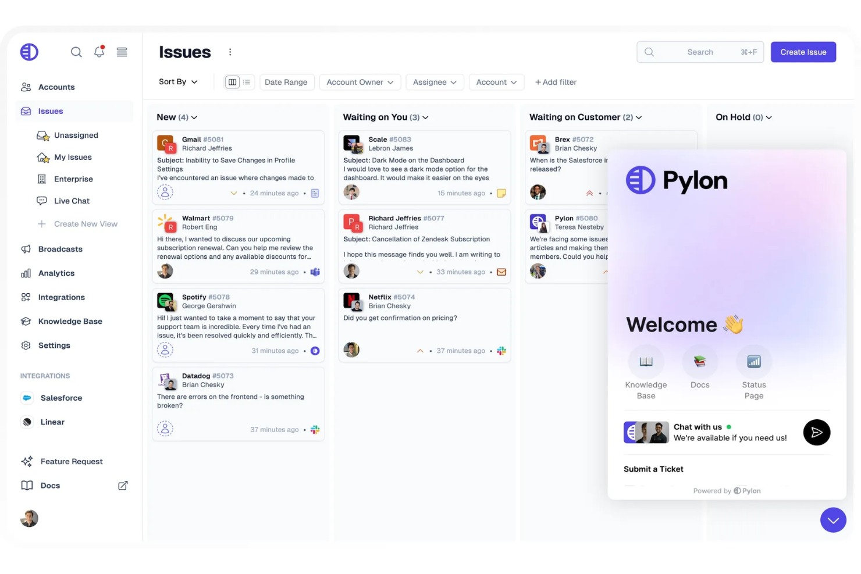861x574 pixels.
Task: Open the Linear integration
Action: pos(52,422)
